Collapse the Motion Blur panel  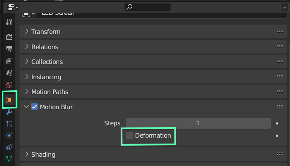click(26, 107)
